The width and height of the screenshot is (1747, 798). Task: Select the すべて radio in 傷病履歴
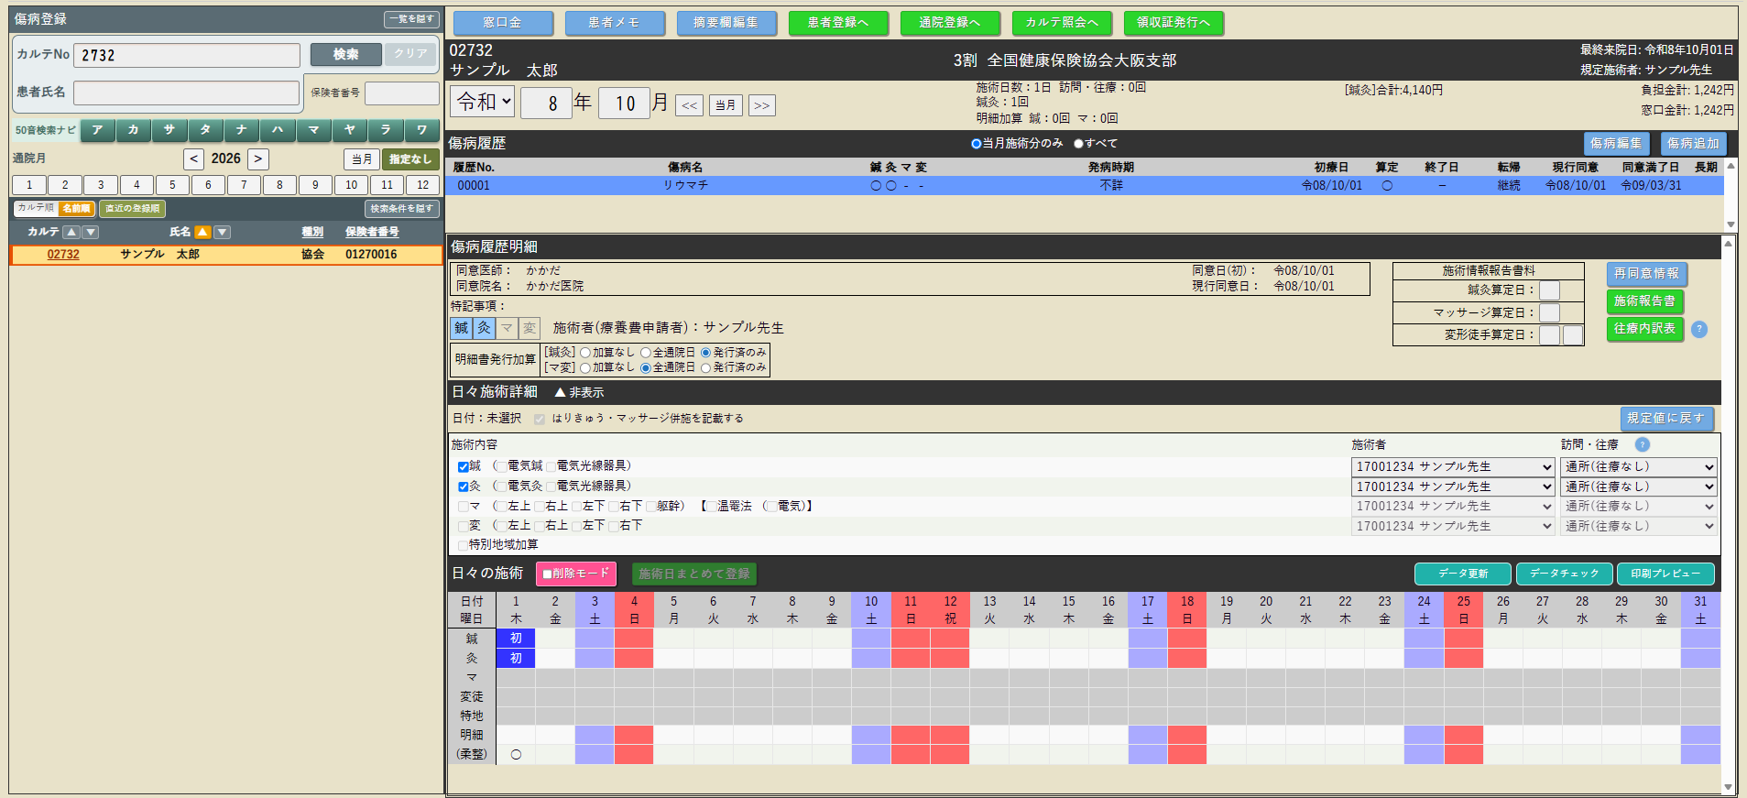pyautogui.click(x=1078, y=144)
